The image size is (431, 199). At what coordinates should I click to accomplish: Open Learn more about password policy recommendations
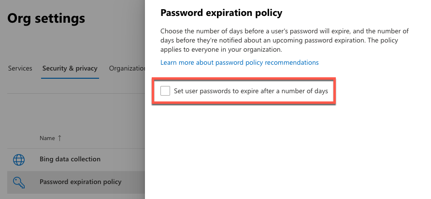[x=240, y=62]
